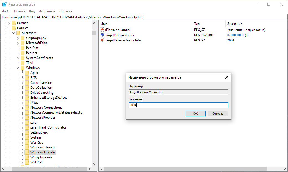Close the string edit dialog
Viewport: 288px width, 172px height.
pyautogui.click(x=227, y=77)
